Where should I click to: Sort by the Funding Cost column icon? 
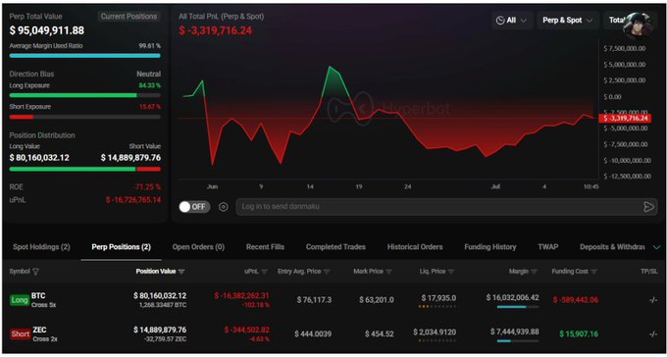pyautogui.click(x=594, y=272)
